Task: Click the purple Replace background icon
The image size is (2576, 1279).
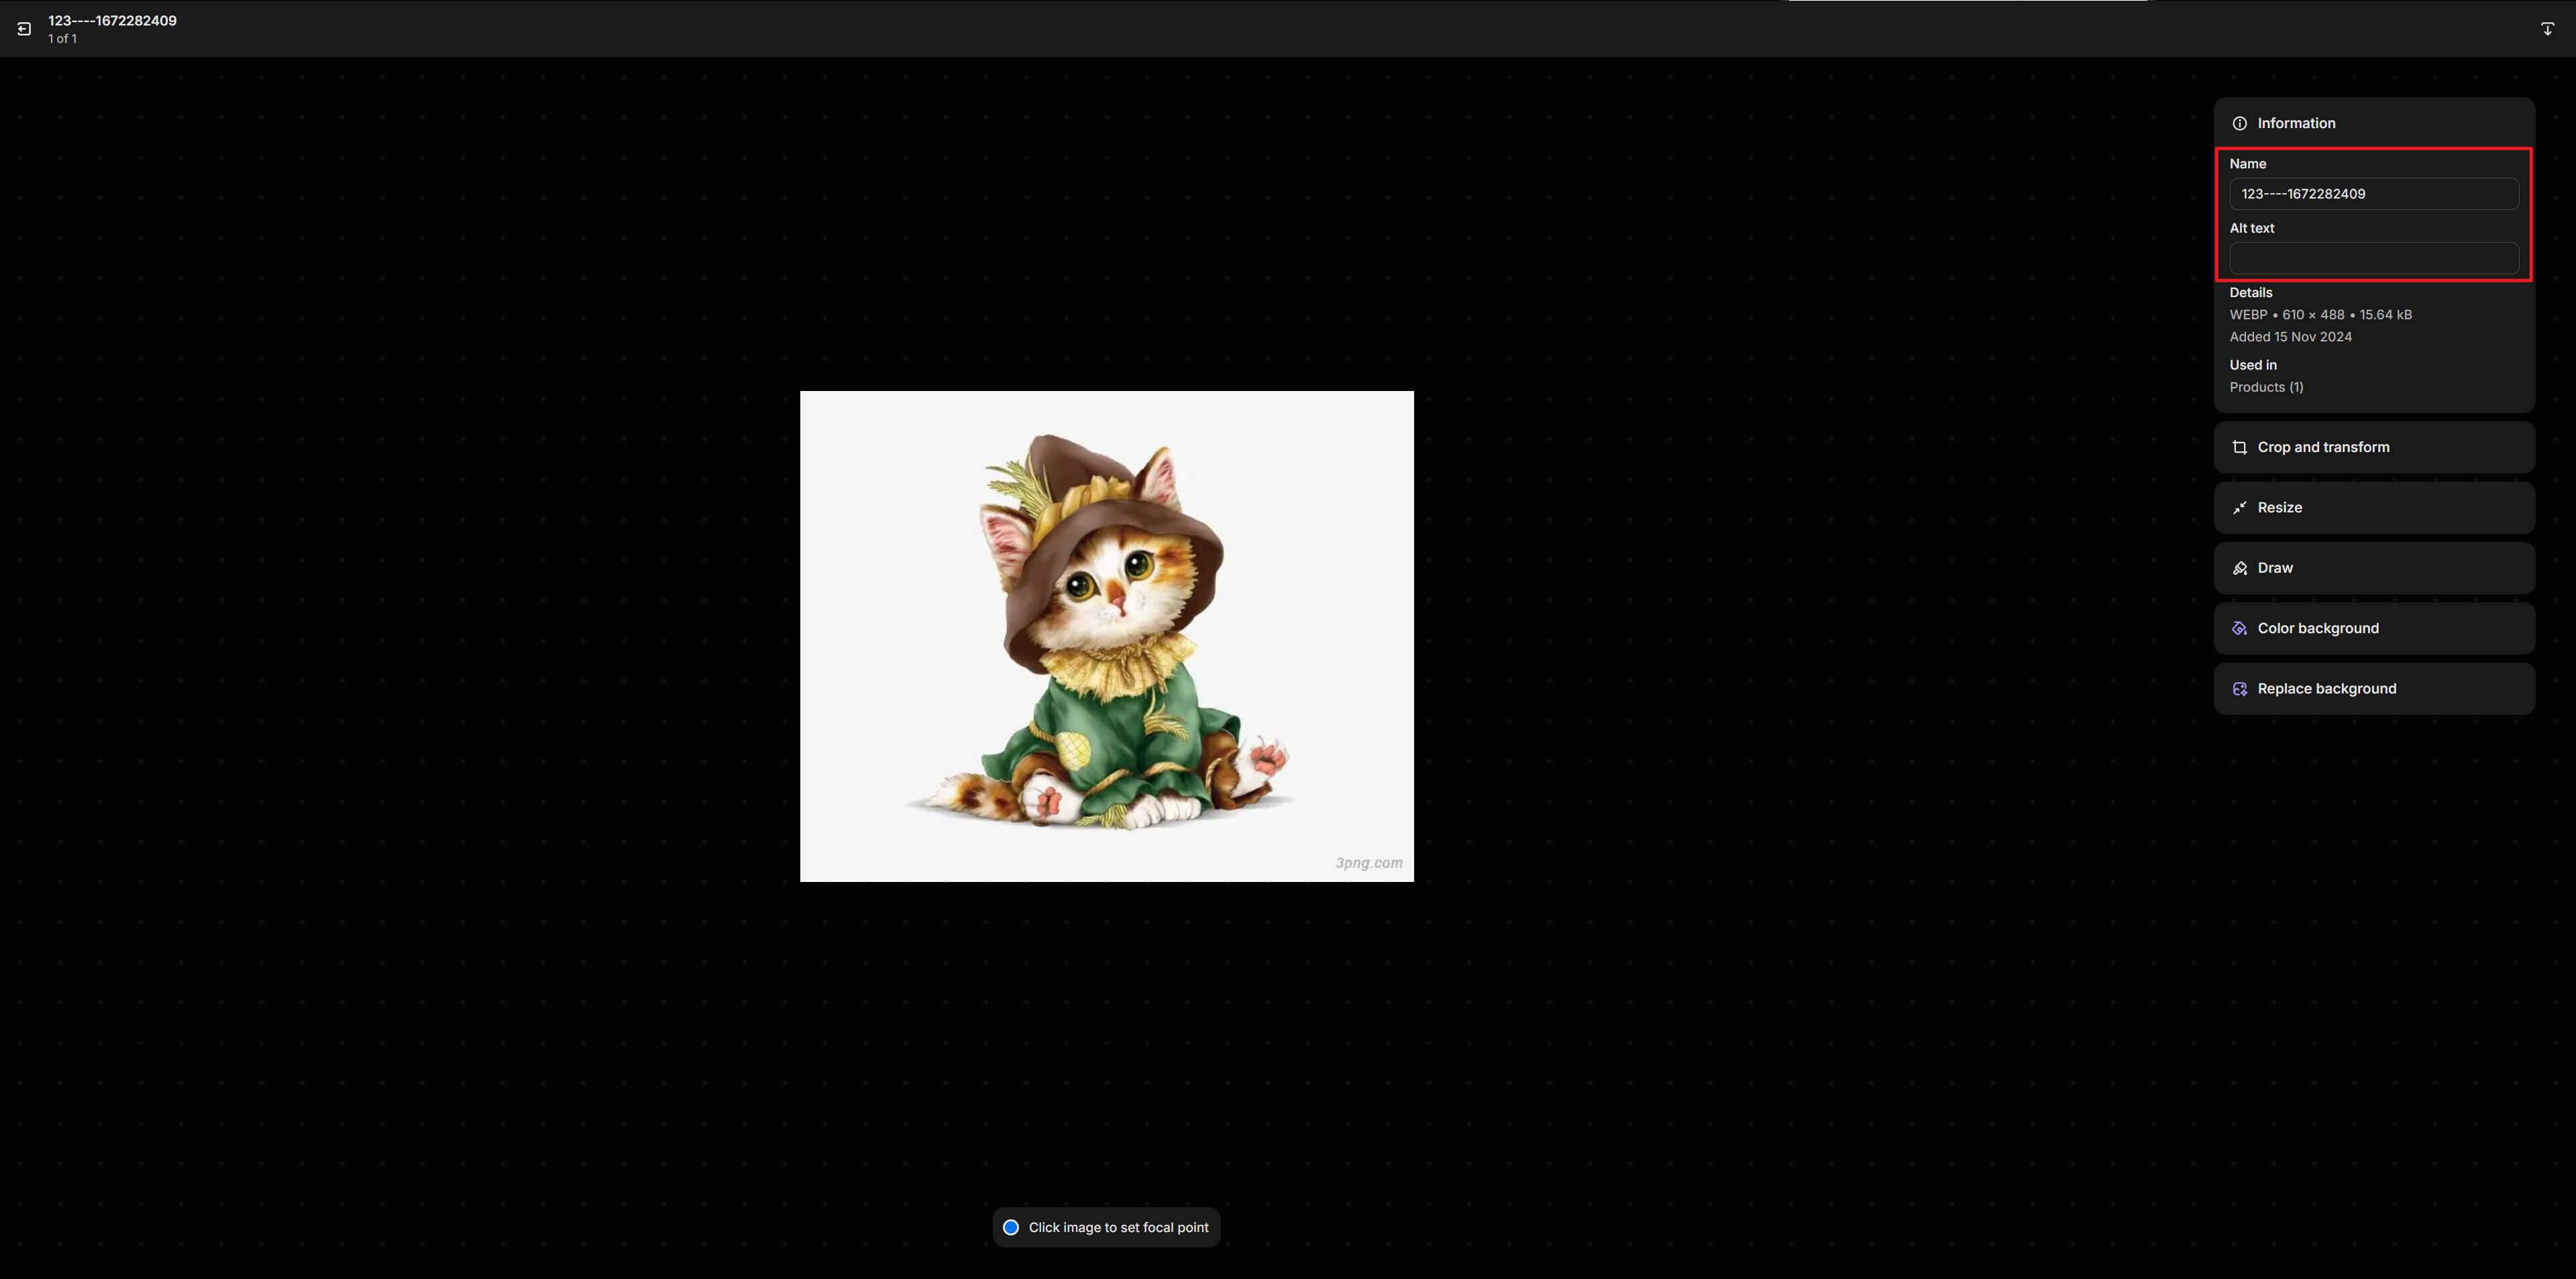Action: (2240, 689)
